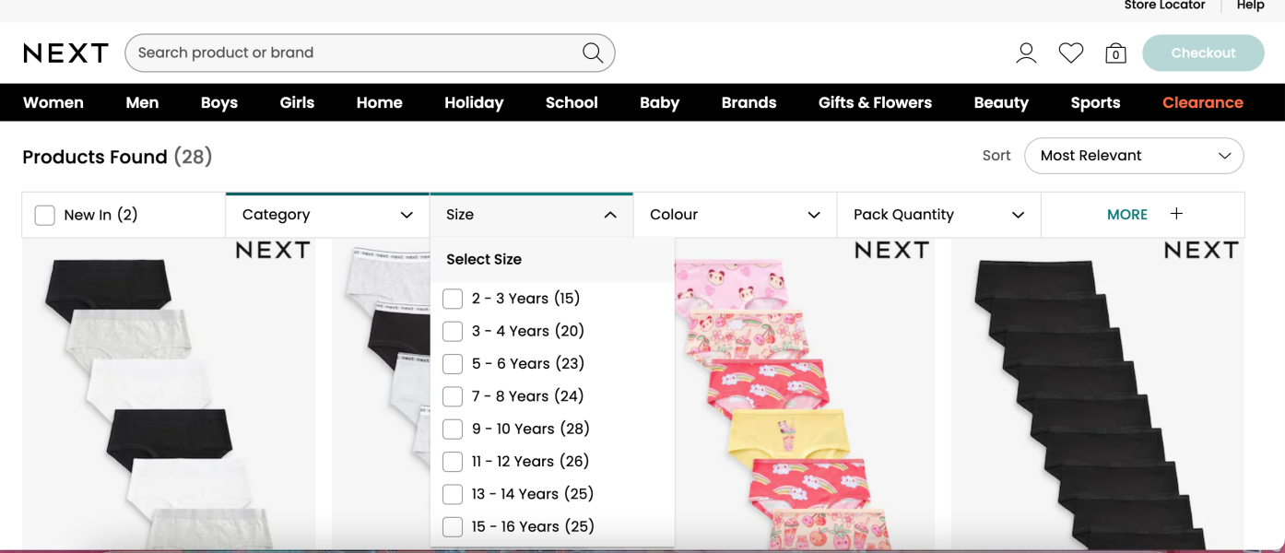Select size 3 - 4 Years checkbox
Viewport: 1285px width, 553px height.
(x=453, y=331)
